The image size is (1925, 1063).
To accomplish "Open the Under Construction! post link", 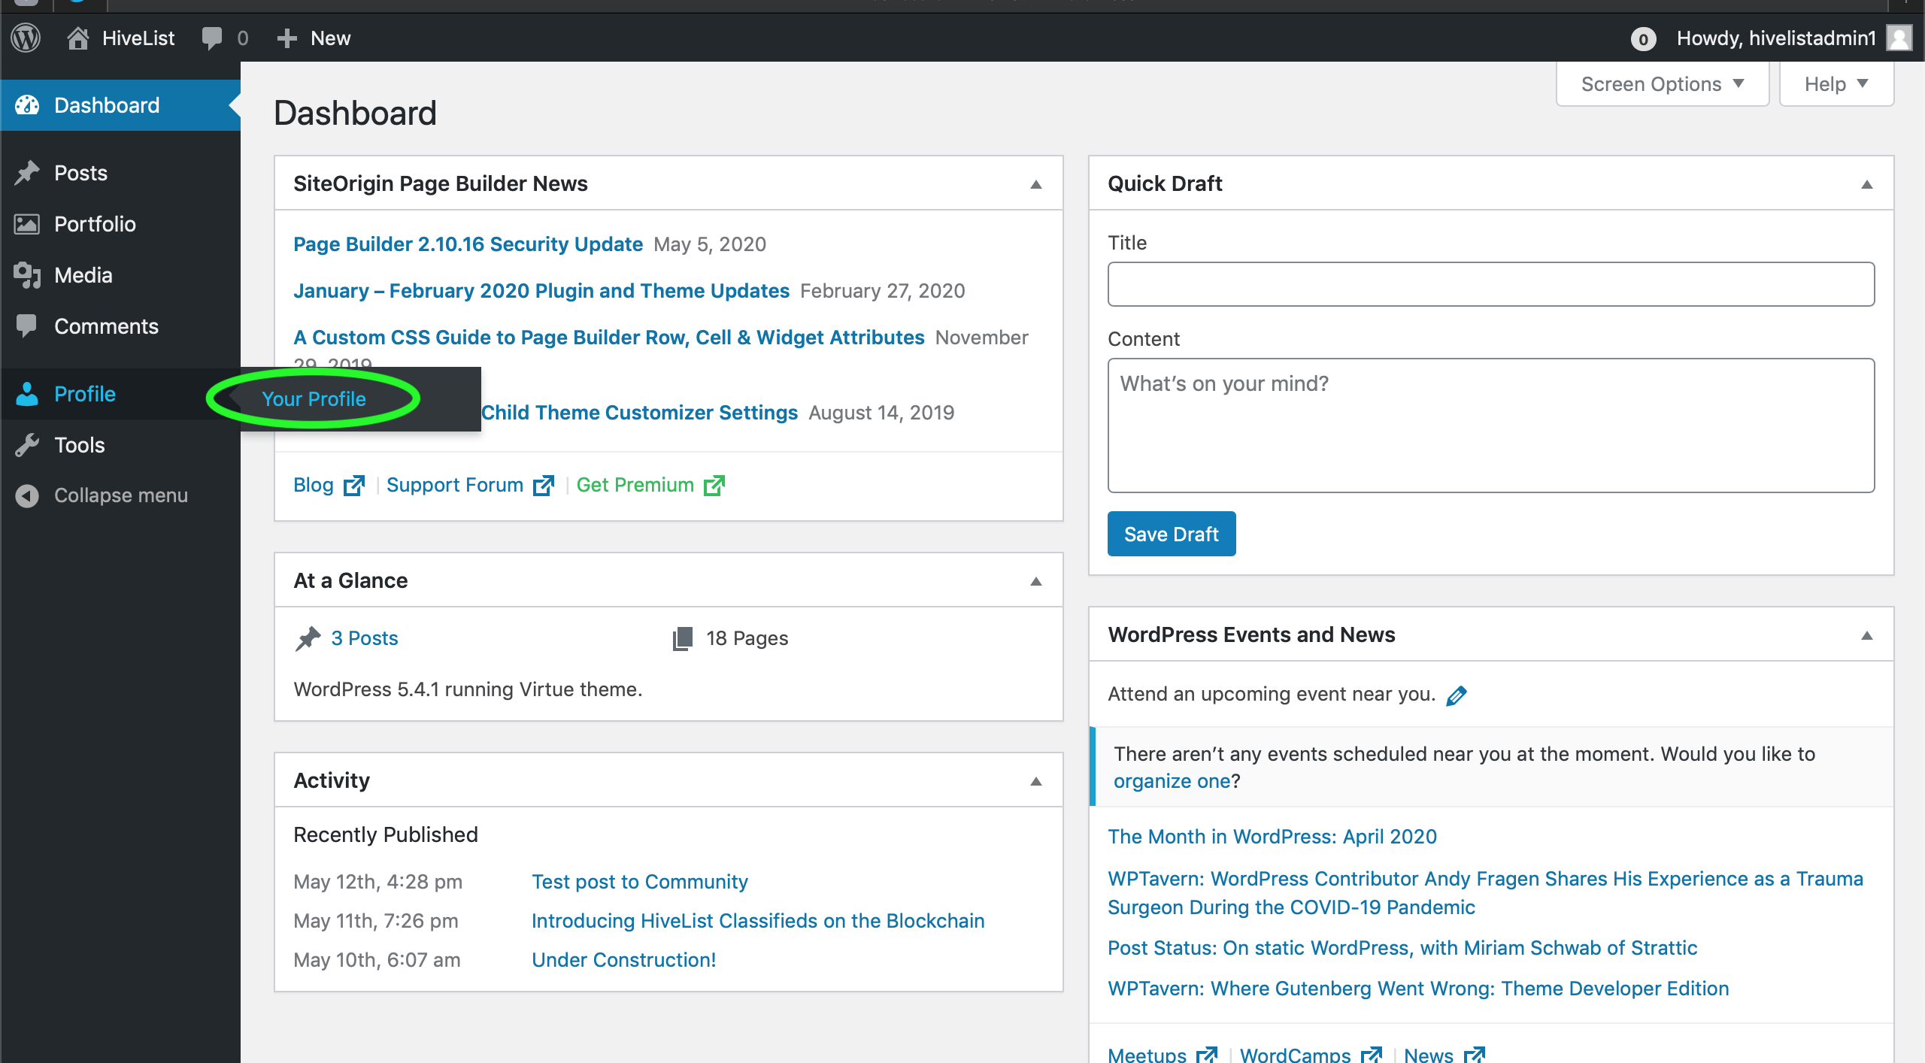I will [623, 960].
